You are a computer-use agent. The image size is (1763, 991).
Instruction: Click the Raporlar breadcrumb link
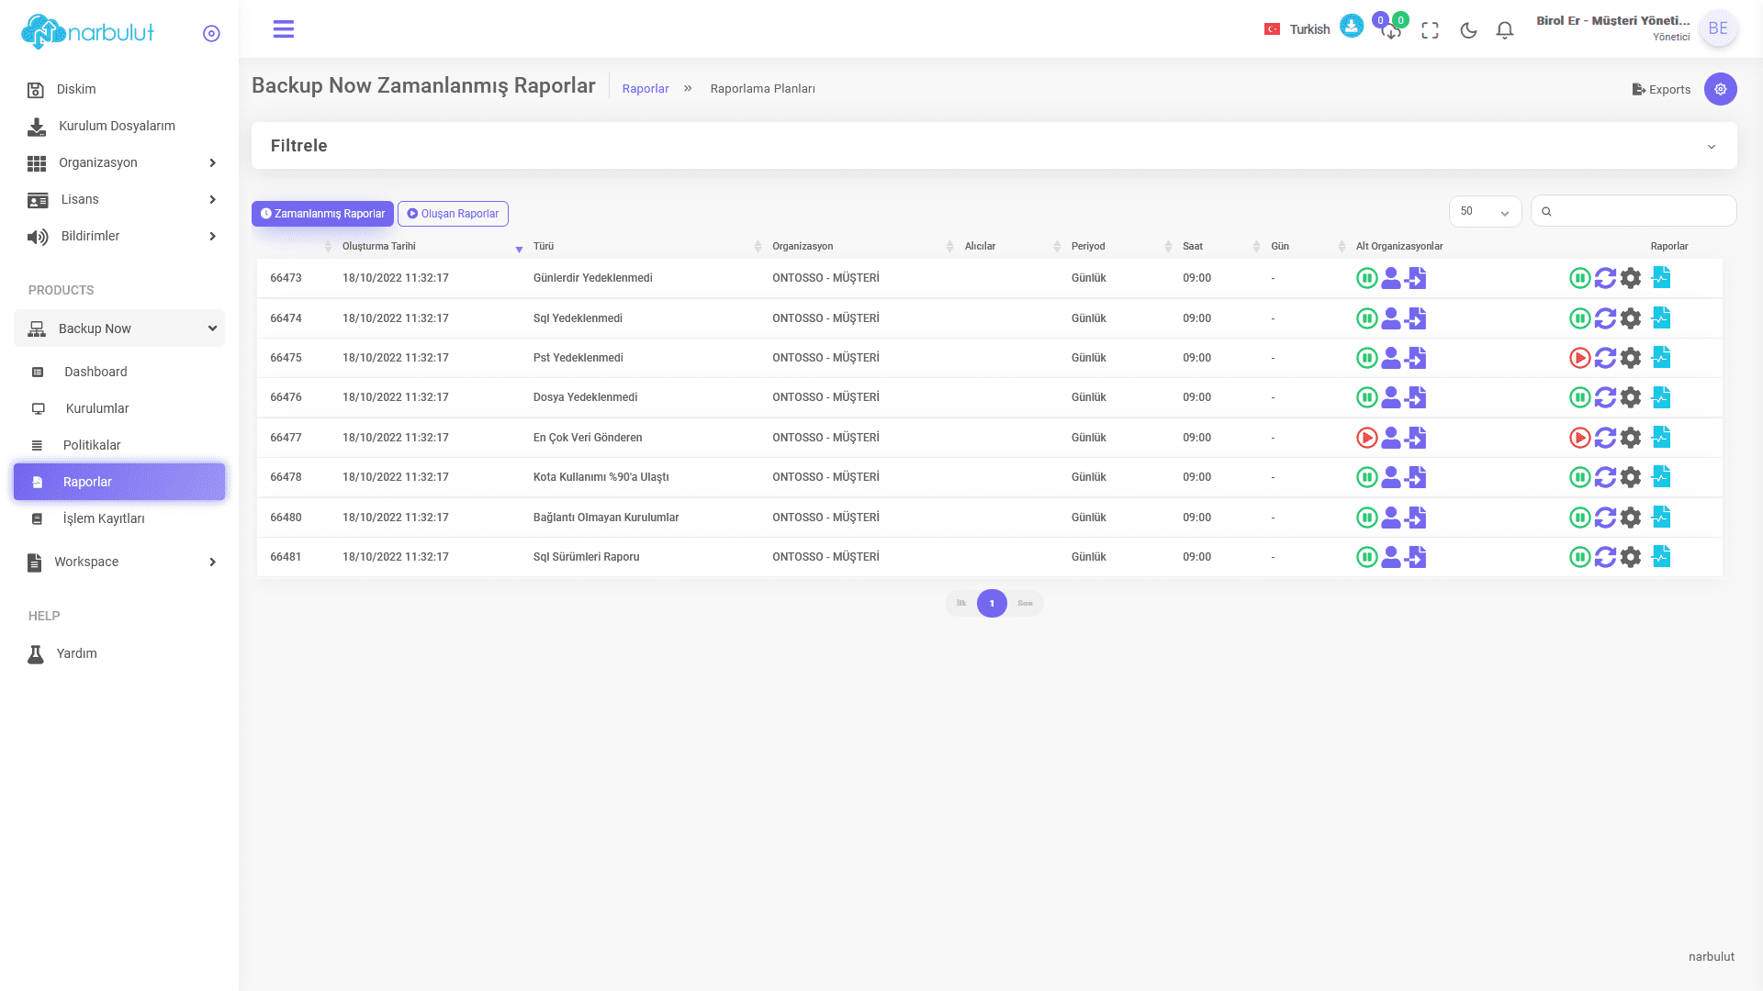[646, 89]
